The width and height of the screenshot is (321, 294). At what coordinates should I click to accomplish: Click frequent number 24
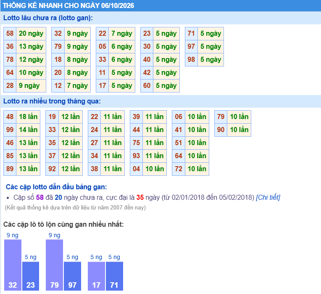coord(95,130)
